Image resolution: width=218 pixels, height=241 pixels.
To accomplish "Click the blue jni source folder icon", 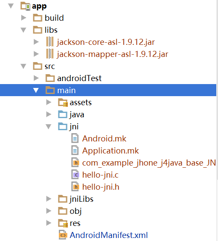I will [x=63, y=126].
